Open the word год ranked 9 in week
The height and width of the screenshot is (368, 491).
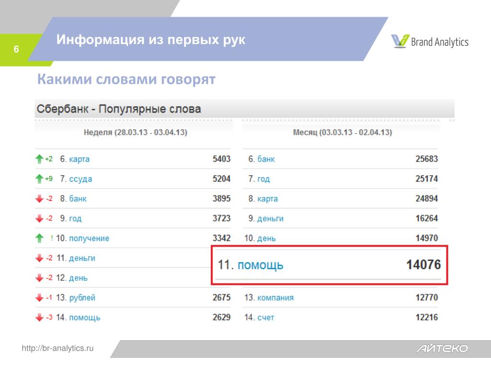pyautogui.click(x=75, y=218)
